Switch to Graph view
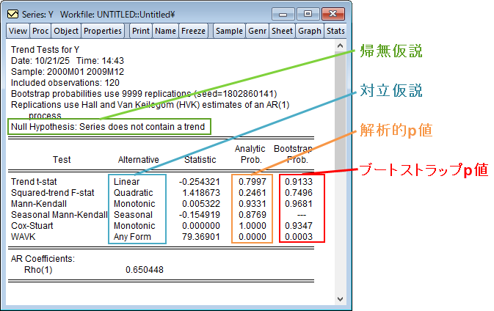This screenshot has height=311, width=494. pos(310,31)
